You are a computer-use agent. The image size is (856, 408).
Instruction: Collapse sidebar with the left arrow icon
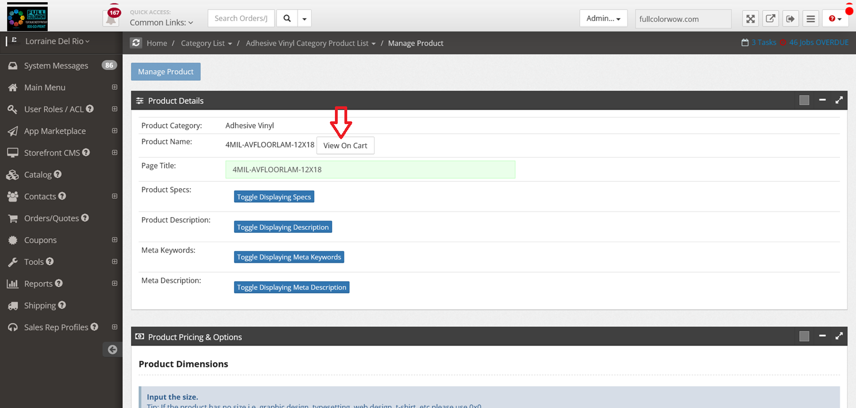(x=113, y=350)
